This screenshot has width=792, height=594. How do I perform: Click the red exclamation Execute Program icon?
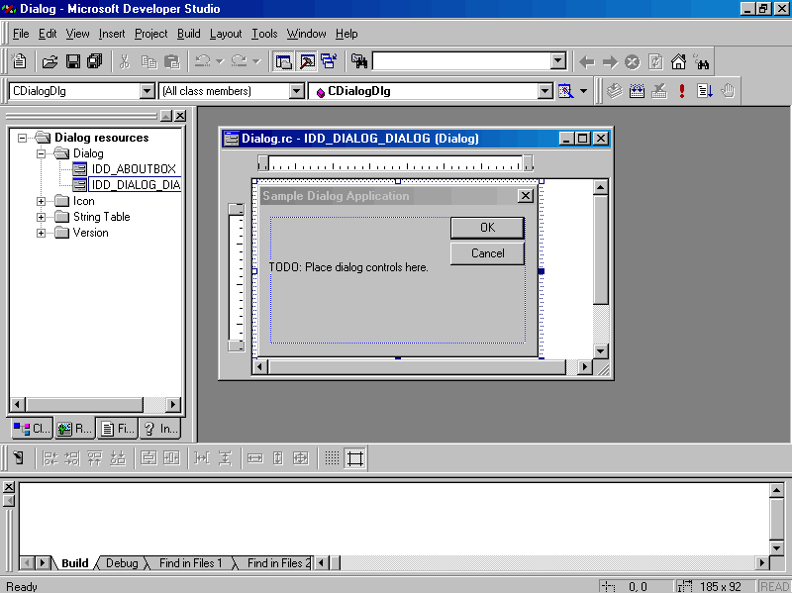tap(682, 91)
